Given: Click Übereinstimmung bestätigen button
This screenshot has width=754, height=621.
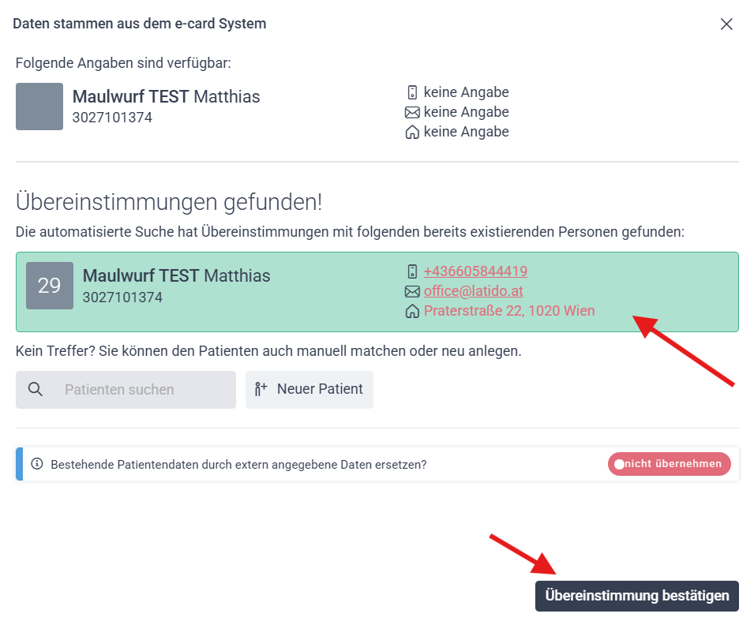Looking at the screenshot, I should click(636, 596).
